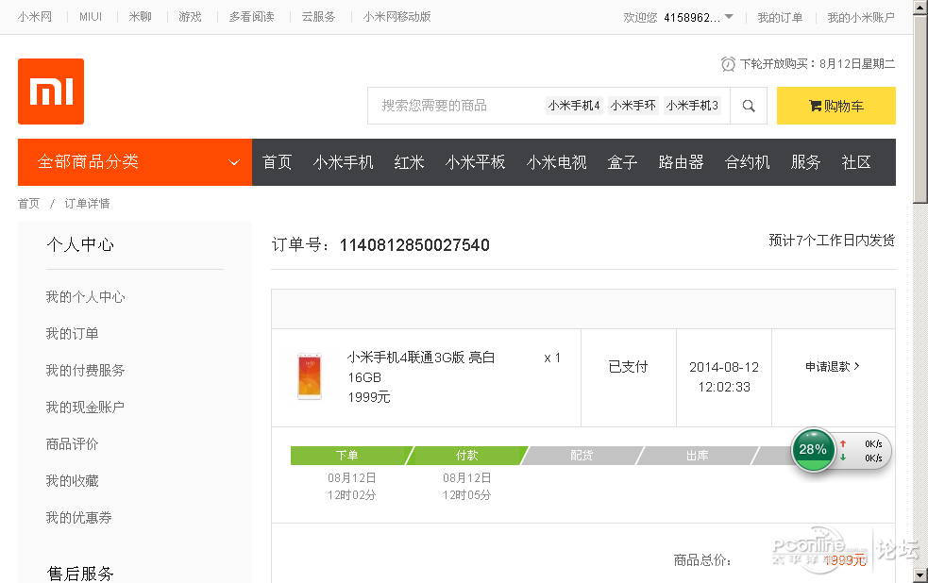Click the 个人中心 sidebar heading
This screenshot has height=583, width=928.
pos(80,244)
